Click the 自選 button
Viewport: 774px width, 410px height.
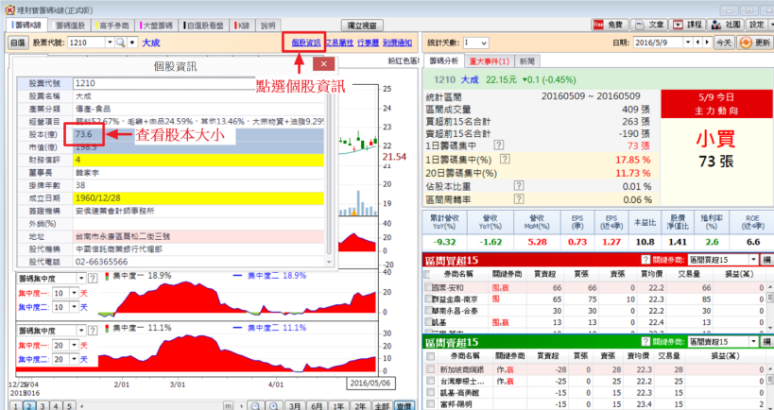[17, 43]
